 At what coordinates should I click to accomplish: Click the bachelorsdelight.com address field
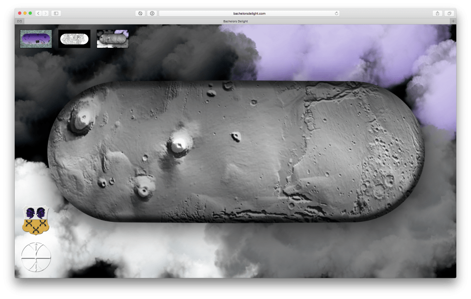pyautogui.click(x=249, y=13)
